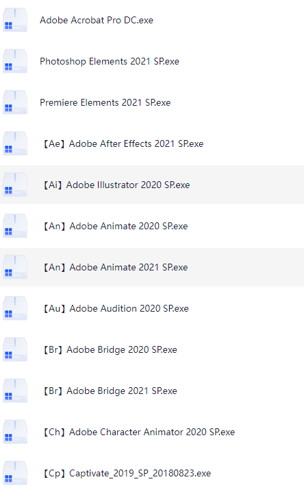Click the Adobe Acrobat Pro DC.exe file icon
Image resolution: width=304 pixels, height=497 pixels.
(15, 20)
